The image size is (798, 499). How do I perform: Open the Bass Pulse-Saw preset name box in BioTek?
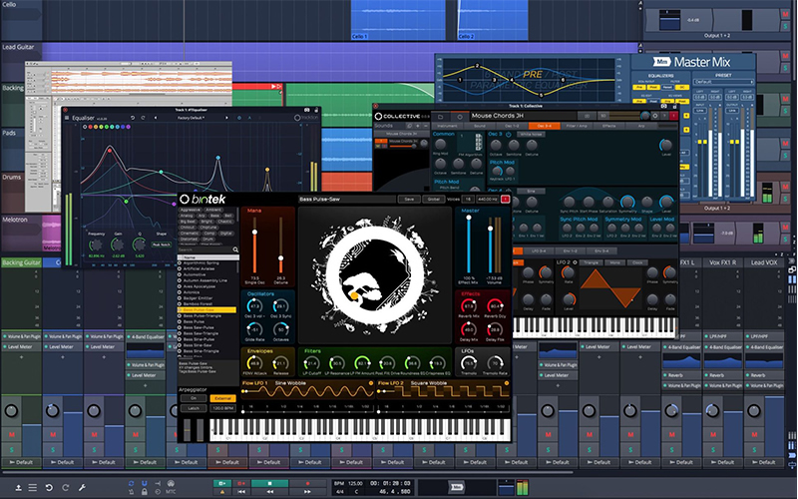tap(347, 199)
